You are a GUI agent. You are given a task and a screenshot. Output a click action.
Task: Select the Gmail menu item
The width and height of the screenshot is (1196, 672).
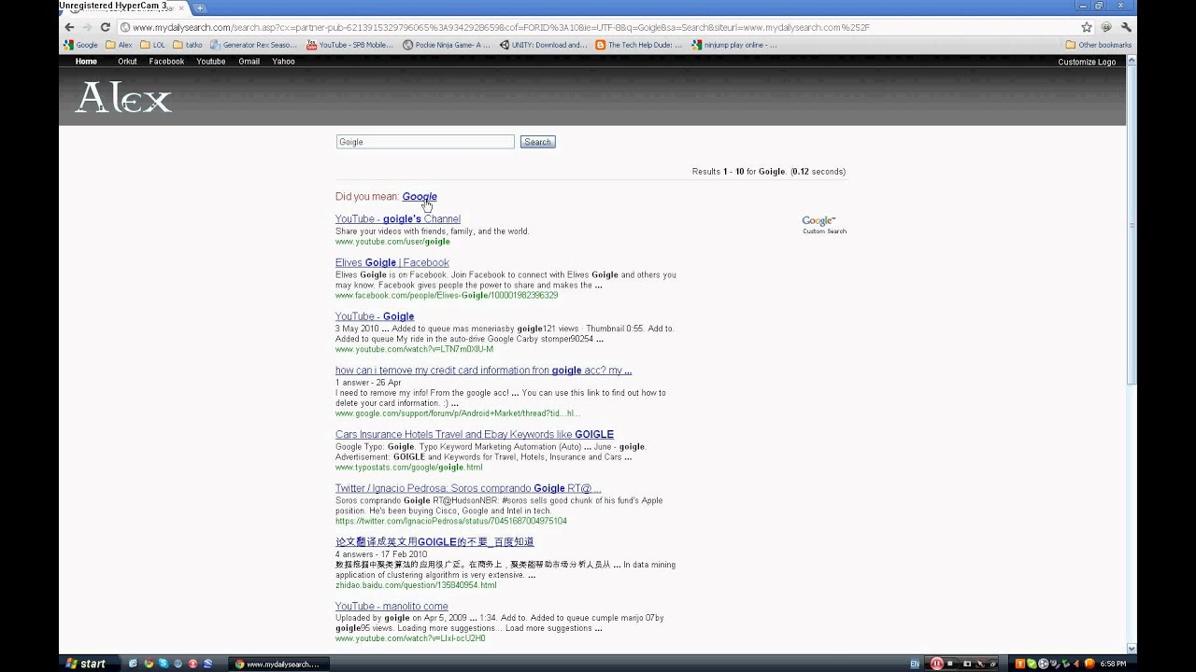click(x=249, y=62)
